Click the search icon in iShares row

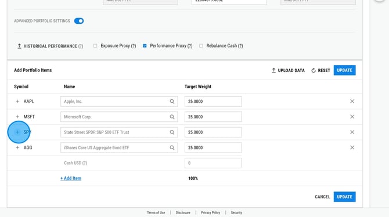172,147
